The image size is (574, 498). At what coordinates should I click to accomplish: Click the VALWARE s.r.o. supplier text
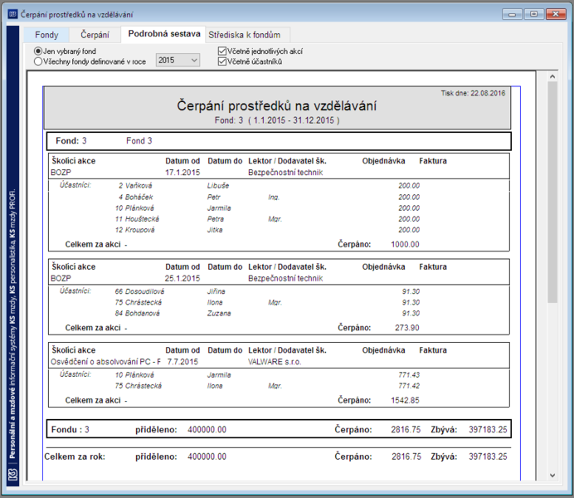tap(275, 362)
